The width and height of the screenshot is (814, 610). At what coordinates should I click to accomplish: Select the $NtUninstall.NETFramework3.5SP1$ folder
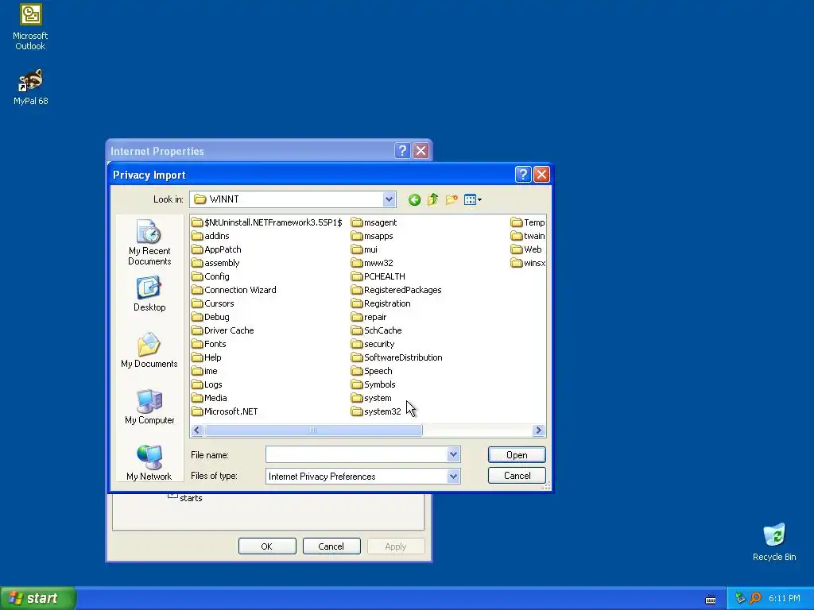point(267,222)
